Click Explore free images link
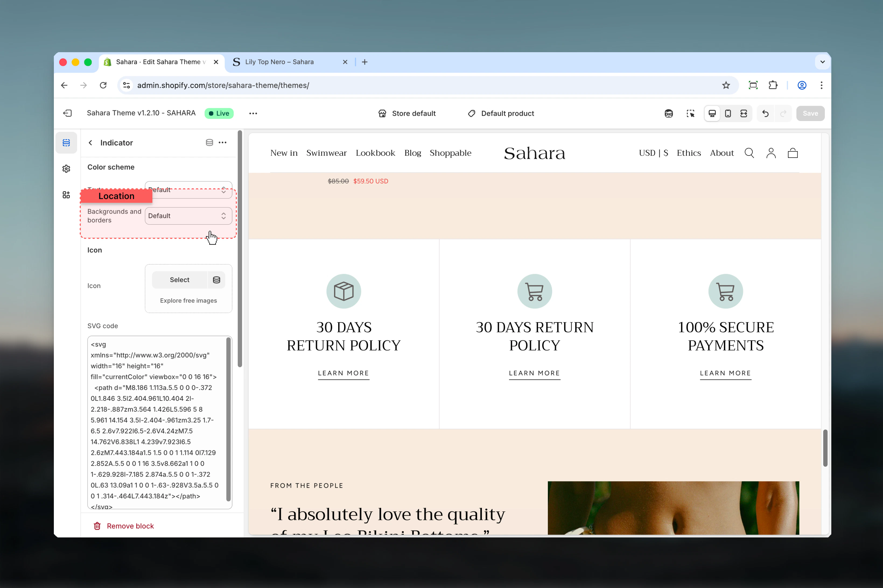The width and height of the screenshot is (883, 588). [188, 300]
